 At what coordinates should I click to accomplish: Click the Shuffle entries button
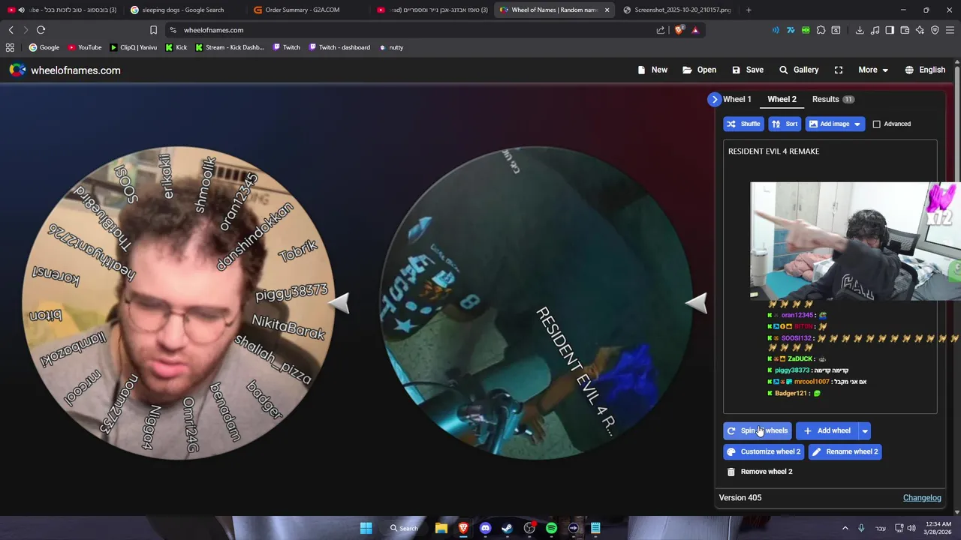click(743, 124)
